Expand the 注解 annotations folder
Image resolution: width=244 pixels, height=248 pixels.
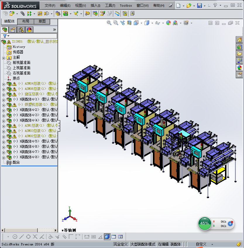(x=4, y=58)
